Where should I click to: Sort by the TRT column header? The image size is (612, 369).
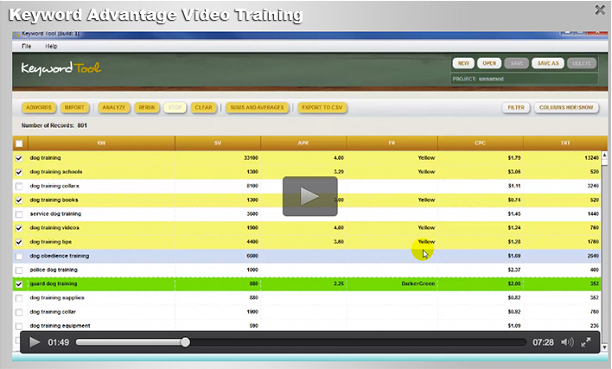coord(565,143)
